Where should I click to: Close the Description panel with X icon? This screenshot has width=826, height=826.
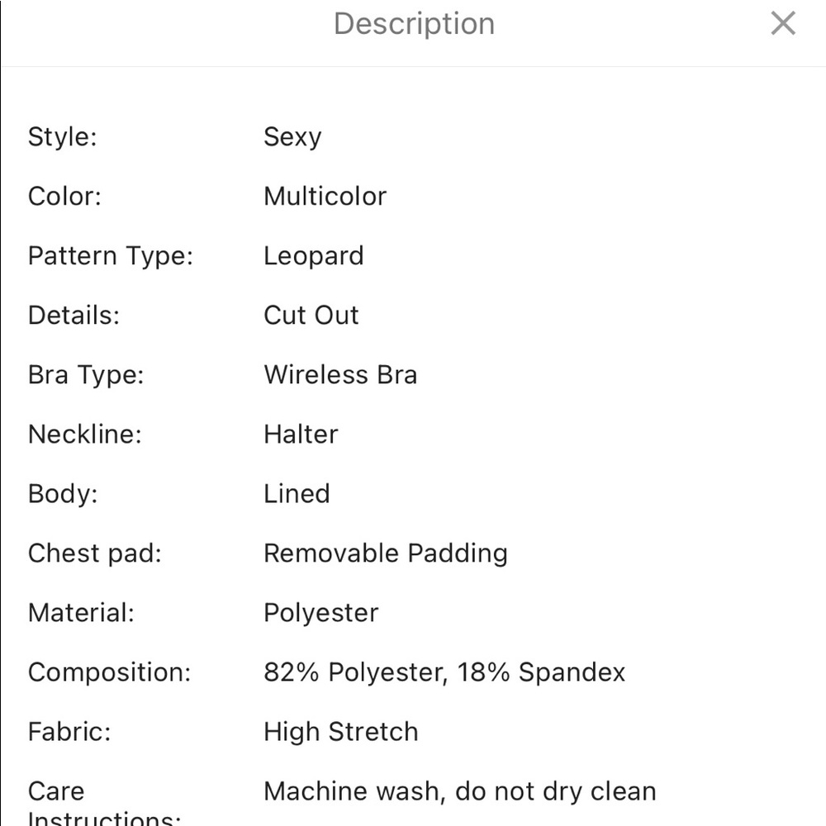(782, 24)
